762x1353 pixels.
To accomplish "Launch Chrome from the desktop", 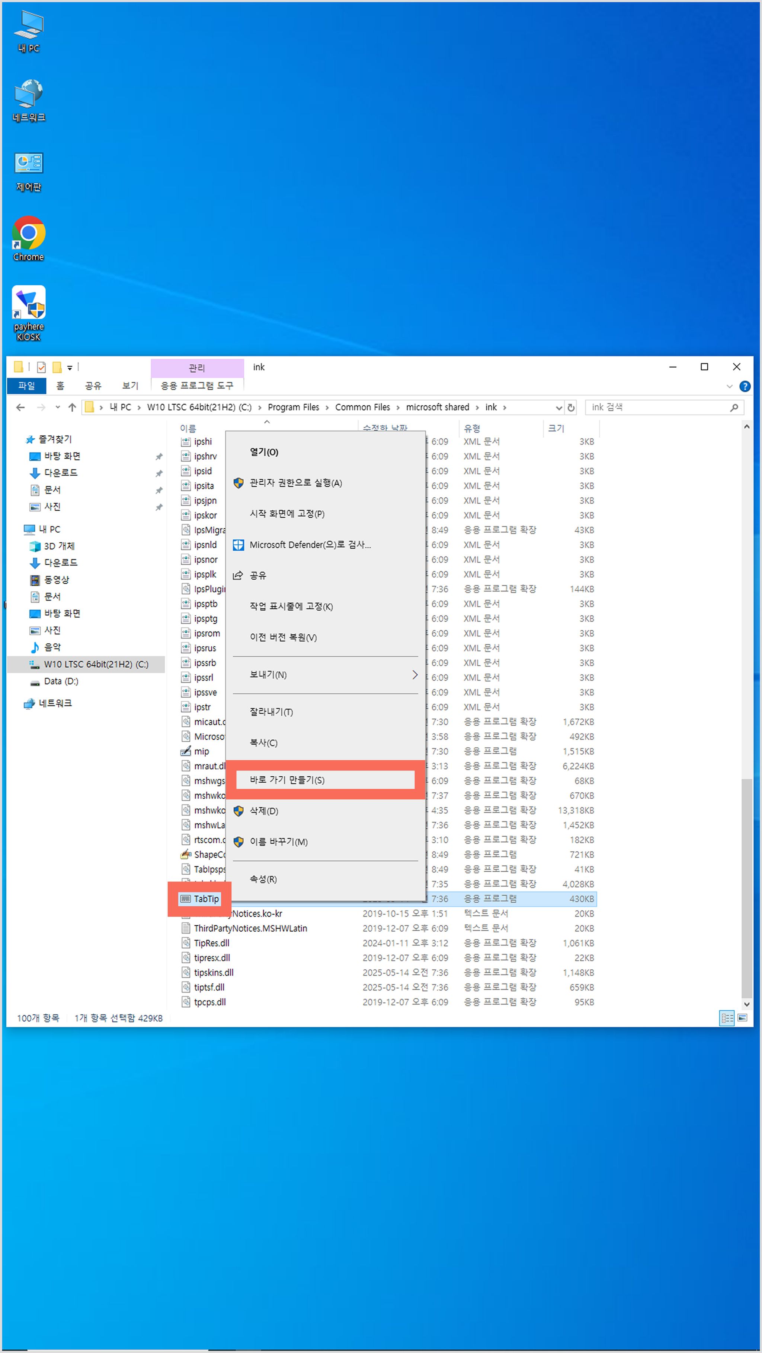I will click(x=29, y=238).
